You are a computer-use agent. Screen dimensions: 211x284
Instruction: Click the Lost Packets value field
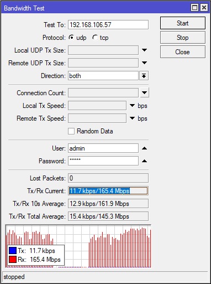(108, 178)
